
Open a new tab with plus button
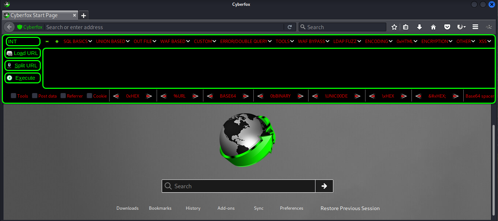[84, 15]
